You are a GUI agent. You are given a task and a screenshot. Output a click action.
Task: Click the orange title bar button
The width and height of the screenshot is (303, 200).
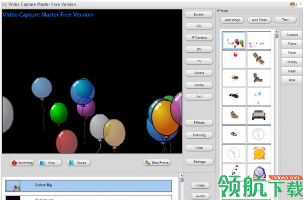click(x=293, y=4)
